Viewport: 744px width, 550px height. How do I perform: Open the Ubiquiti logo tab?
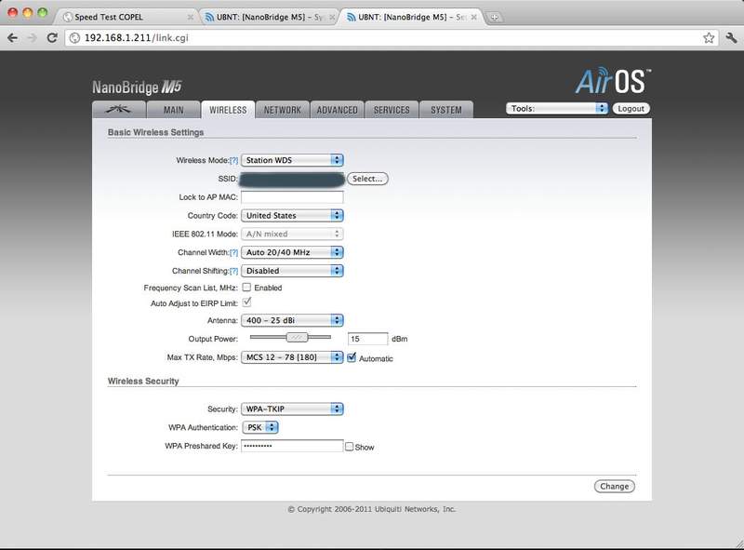click(119, 110)
